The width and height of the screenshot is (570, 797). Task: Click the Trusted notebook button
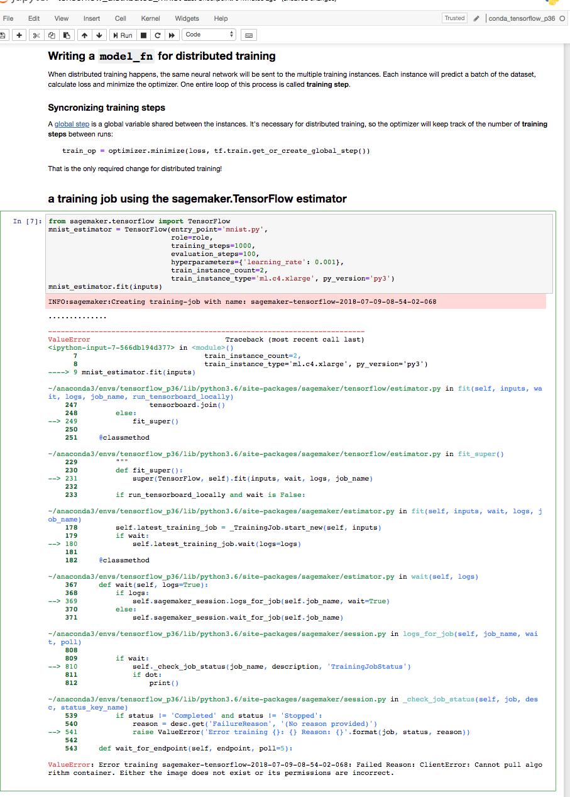(x=454, y=18)
